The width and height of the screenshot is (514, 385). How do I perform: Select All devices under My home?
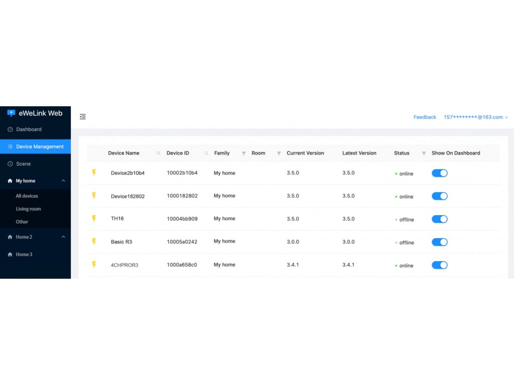click(x=27, y=196)
